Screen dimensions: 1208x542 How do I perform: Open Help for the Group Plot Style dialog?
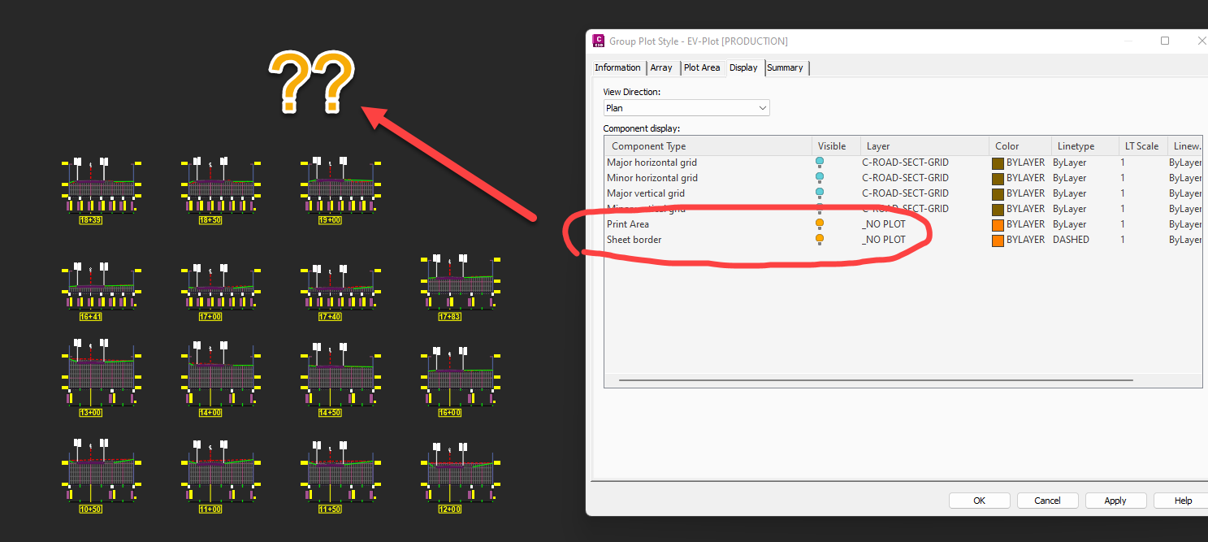pyautogui.click(x=1180, y=500)
